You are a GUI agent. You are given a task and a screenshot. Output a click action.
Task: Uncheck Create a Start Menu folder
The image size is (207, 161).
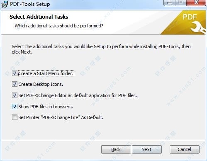click(15, 73)
